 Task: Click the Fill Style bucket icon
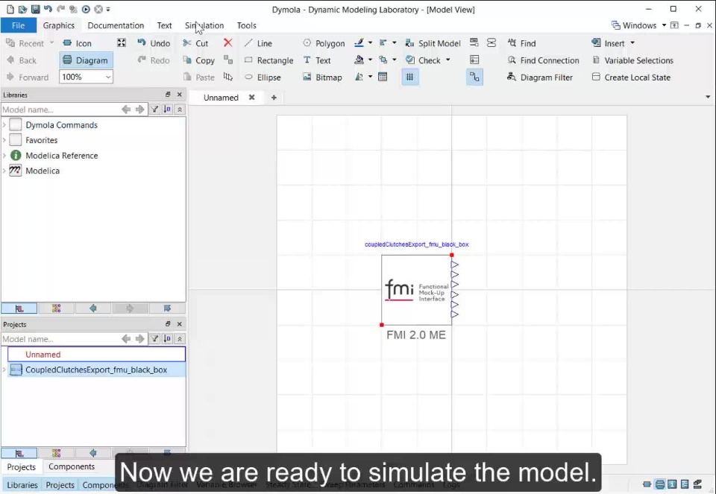tap(359, 60)
